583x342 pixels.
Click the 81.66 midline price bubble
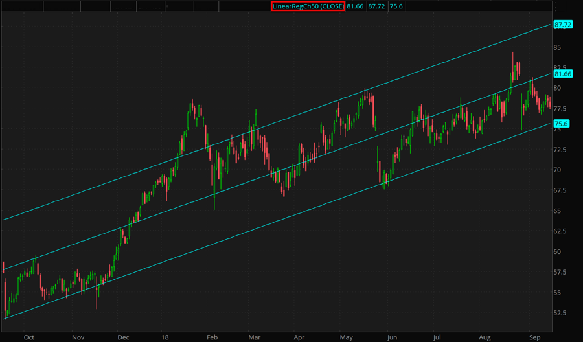pos(562,74)
